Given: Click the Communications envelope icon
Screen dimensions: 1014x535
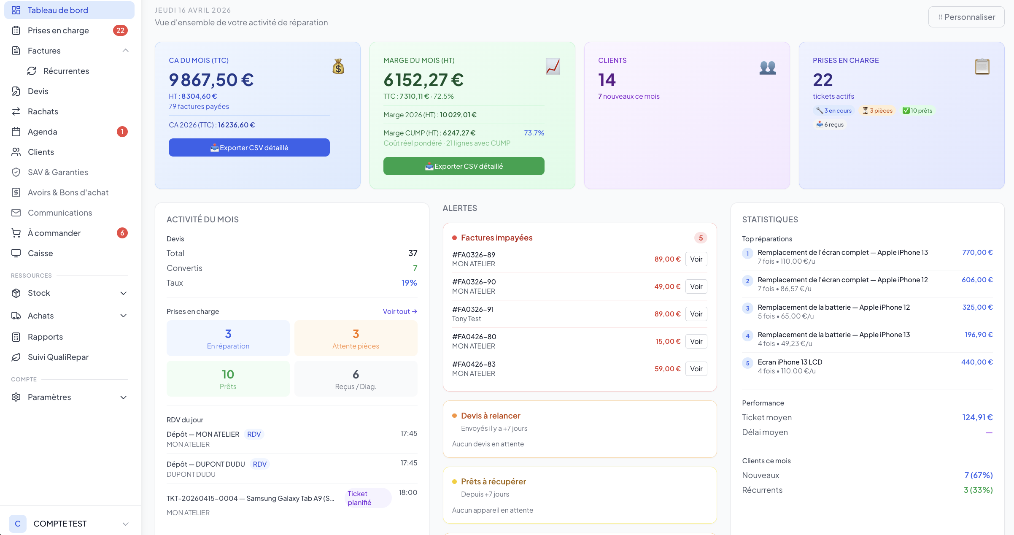Looking at the screenshot, I should tap(16, 213).
